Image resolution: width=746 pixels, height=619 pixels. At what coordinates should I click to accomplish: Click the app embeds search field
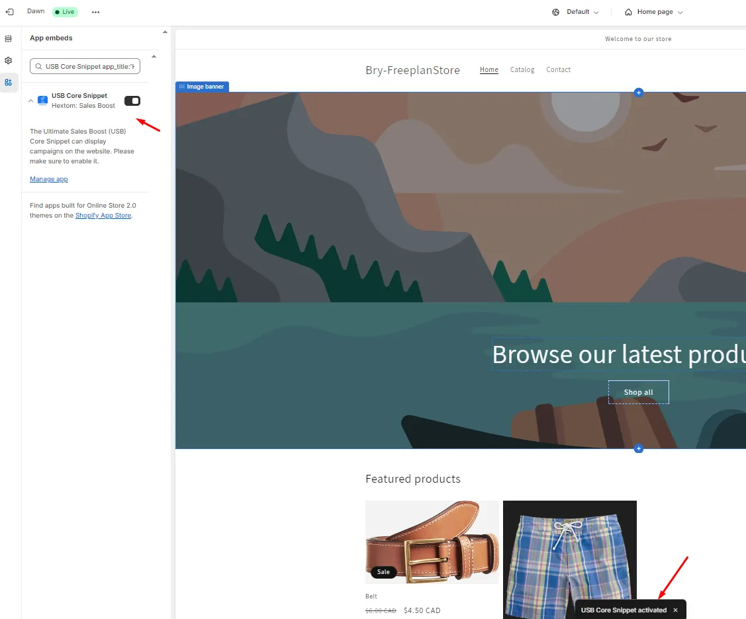85,66
